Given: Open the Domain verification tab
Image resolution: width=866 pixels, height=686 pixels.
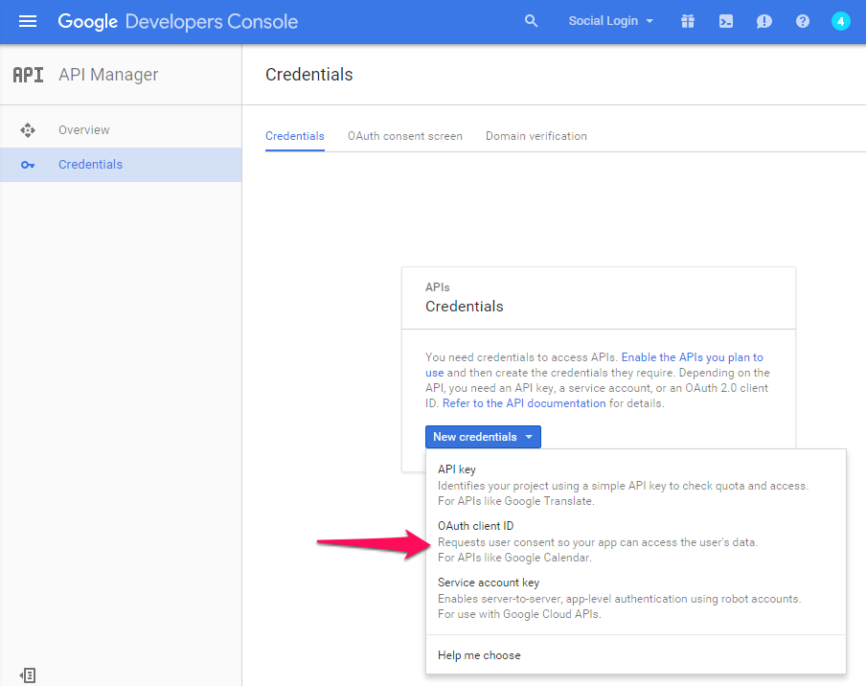Looking at the screenshot, I should (536, 136).
